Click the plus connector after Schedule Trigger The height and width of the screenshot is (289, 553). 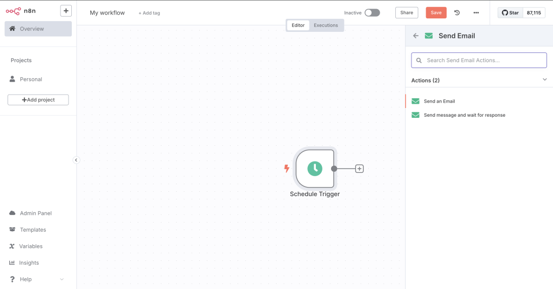[x=360, y=169]
